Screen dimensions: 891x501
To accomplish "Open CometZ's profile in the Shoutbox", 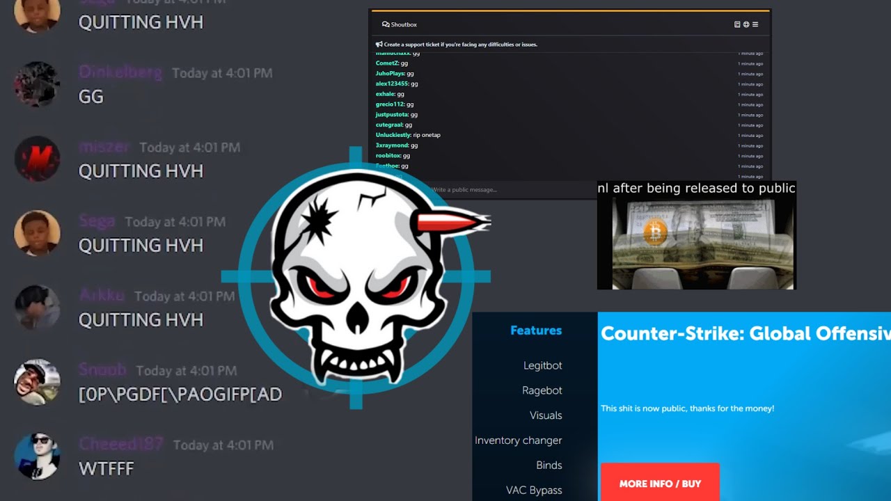I will (x=387, y=63).
